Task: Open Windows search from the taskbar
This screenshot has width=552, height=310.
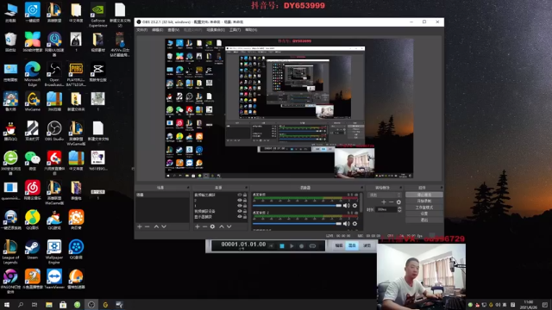Action: (21, 305)
